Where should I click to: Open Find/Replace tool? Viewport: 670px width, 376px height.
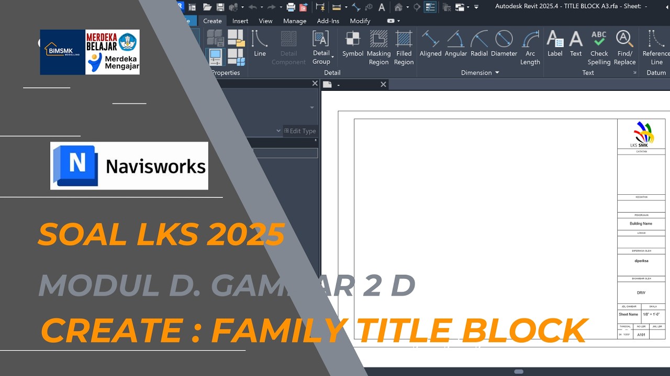click(624, 48)
